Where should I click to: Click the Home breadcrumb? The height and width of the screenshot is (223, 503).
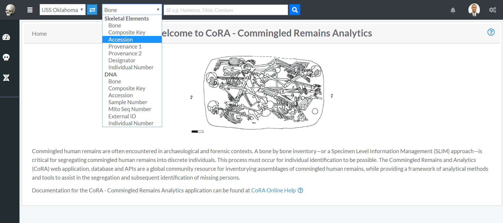click(39, 34)
